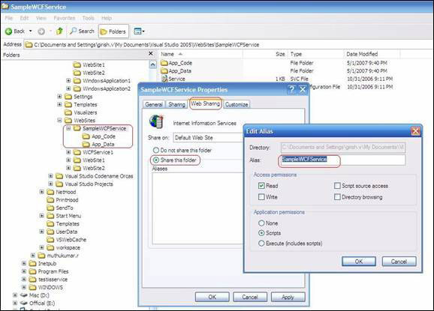Screen dimensions: 434x311
Task: Expand the Settings folder node
Action: click(x=59, y=97)
